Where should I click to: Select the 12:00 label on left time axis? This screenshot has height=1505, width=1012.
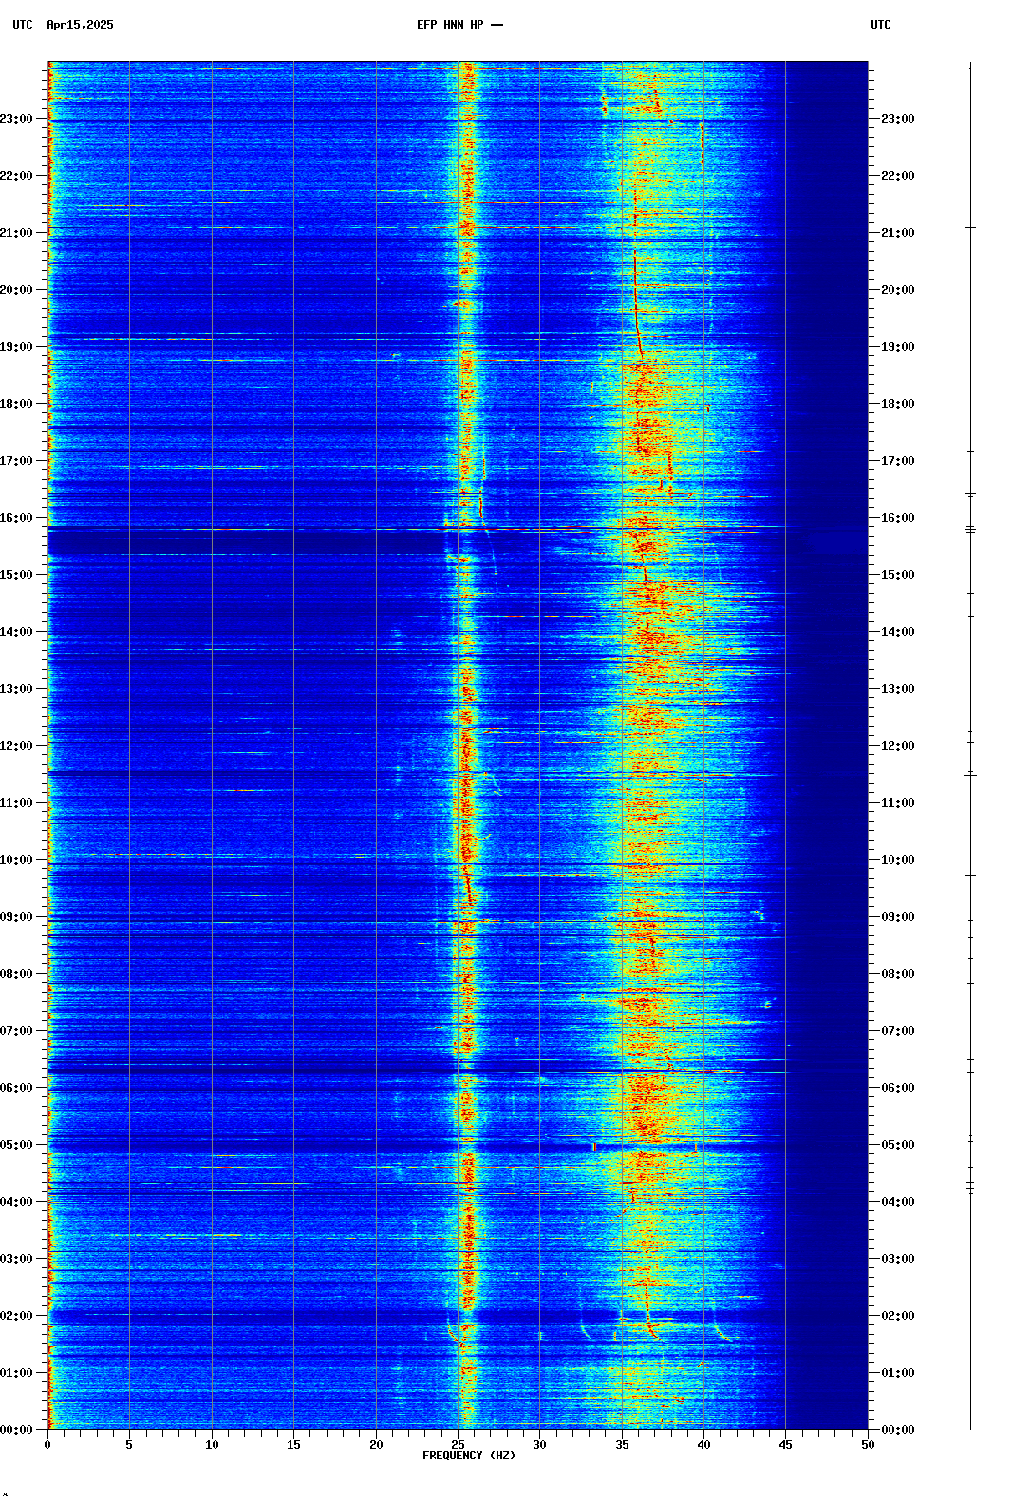pyautogui.click(x=17, y=746)
